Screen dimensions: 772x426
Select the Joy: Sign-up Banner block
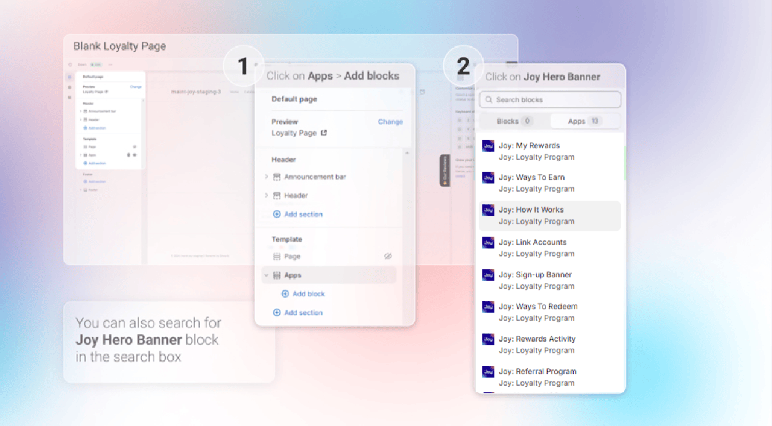[550, 280]
